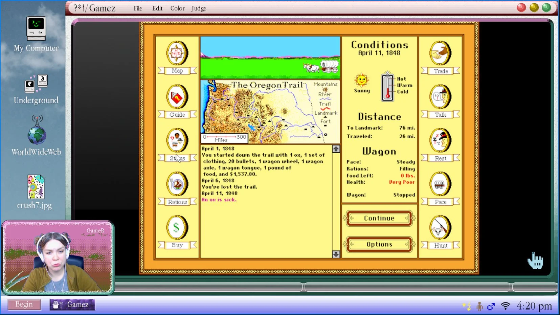560x315 pixels.
Task: Click the Pace label button
Action: click(441, 202)
